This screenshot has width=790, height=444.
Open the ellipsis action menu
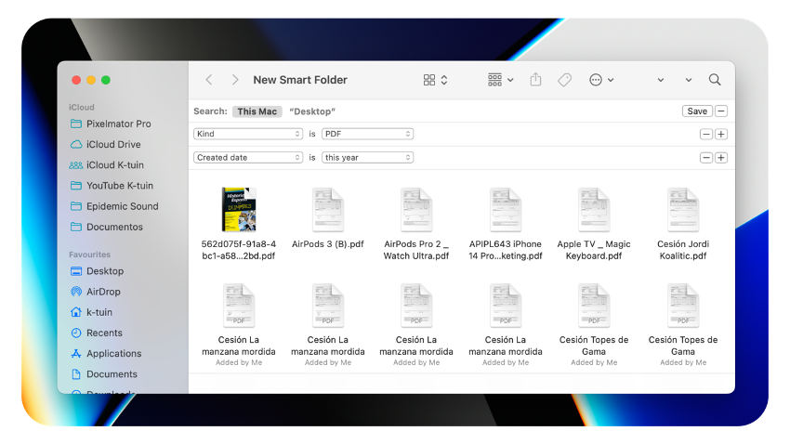(x=601, y=80)
